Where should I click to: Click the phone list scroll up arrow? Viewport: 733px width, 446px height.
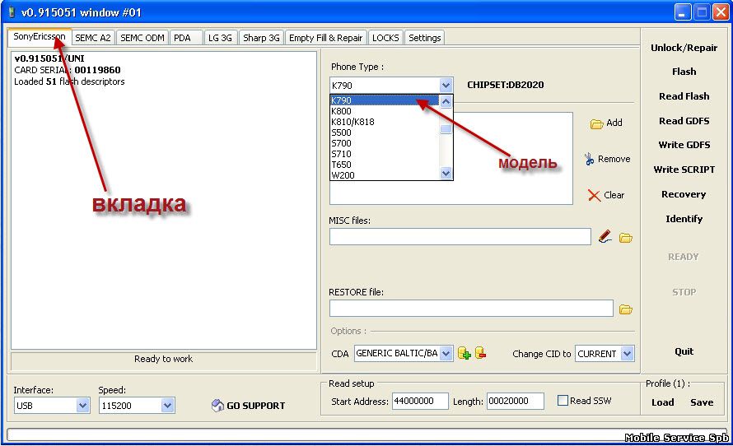coord(446,101)
